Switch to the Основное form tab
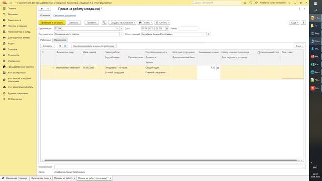Viewport: 322px width, 181px height. point(45,16)
